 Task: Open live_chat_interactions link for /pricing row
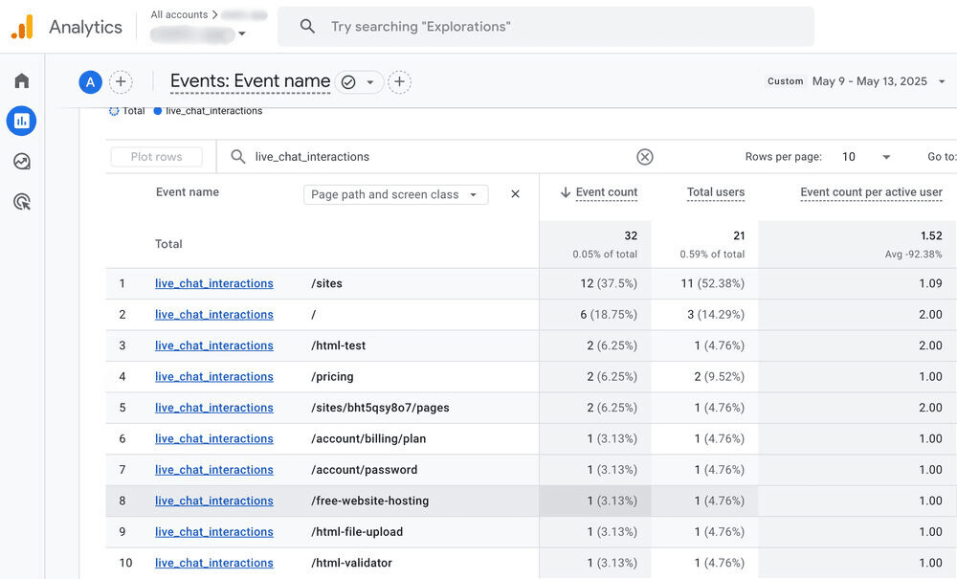tap(214, 376)
